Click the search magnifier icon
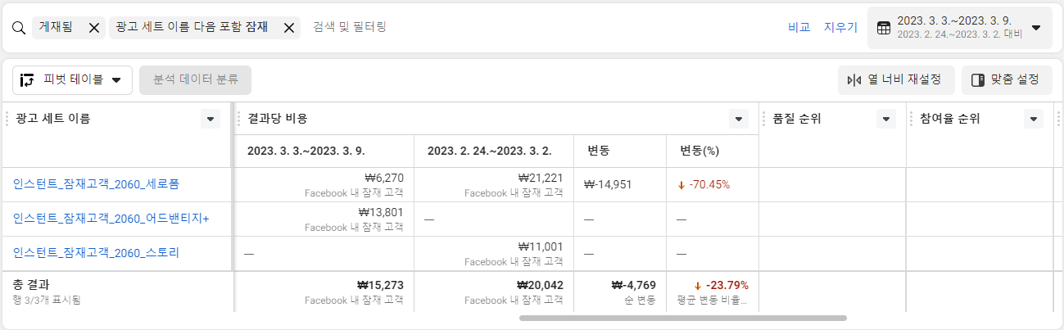1064x330 pixels. click(x=19, y=27)
